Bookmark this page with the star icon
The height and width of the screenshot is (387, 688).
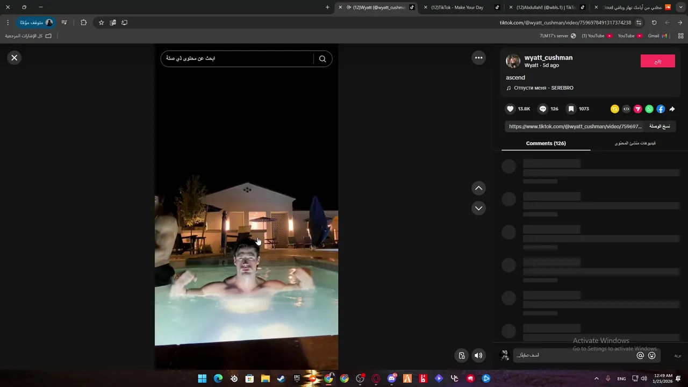(101, 23)
